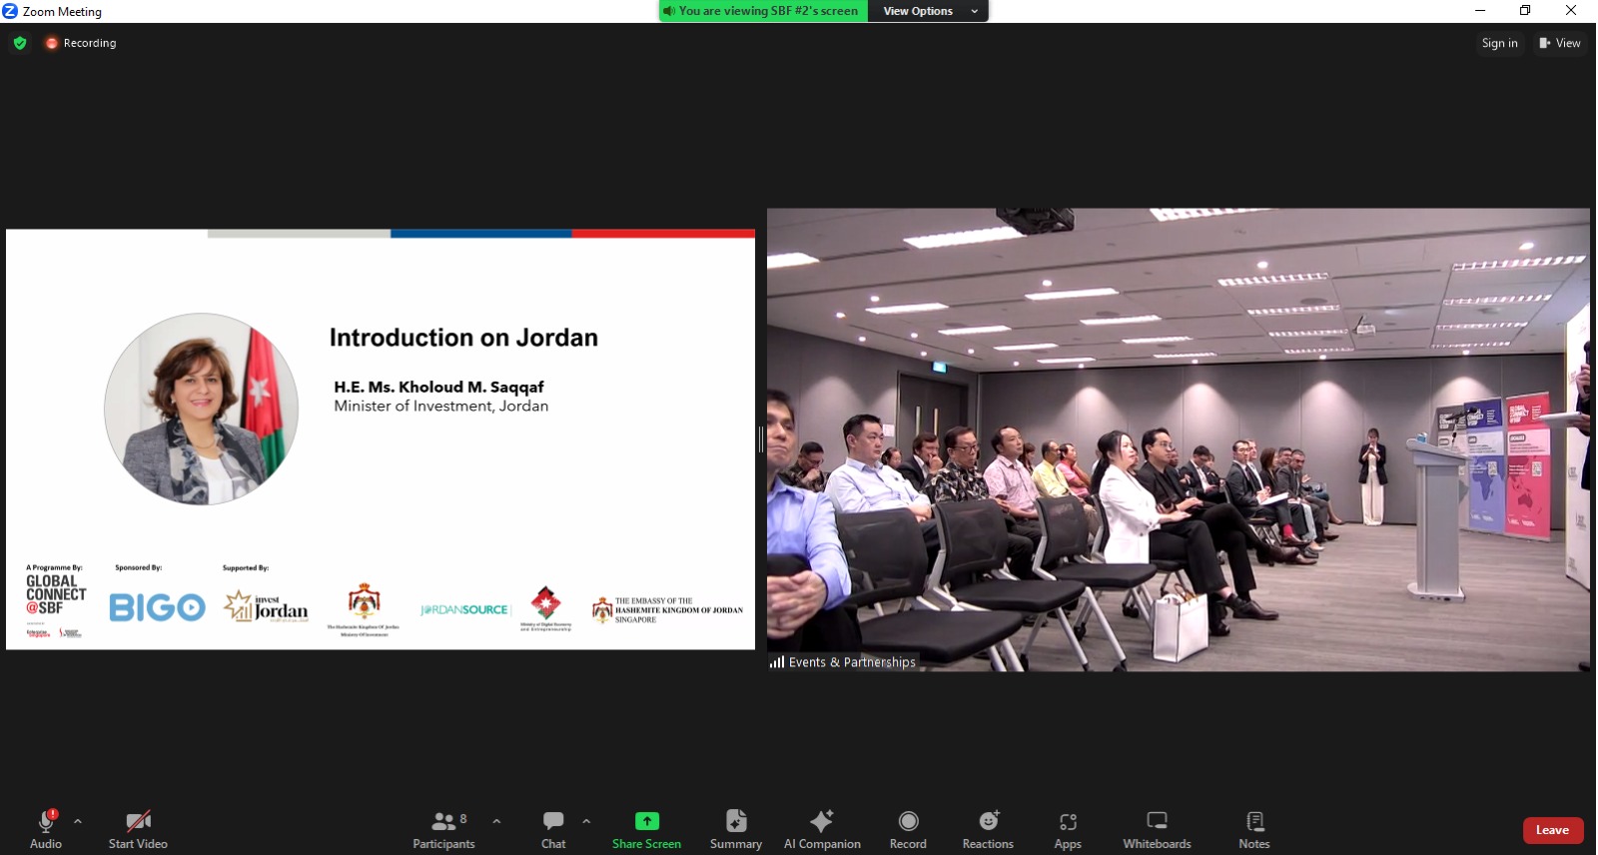Unmute the microphone with Audio button
The height and width of the screenshot is (855, 1598).
pos(46,829)
